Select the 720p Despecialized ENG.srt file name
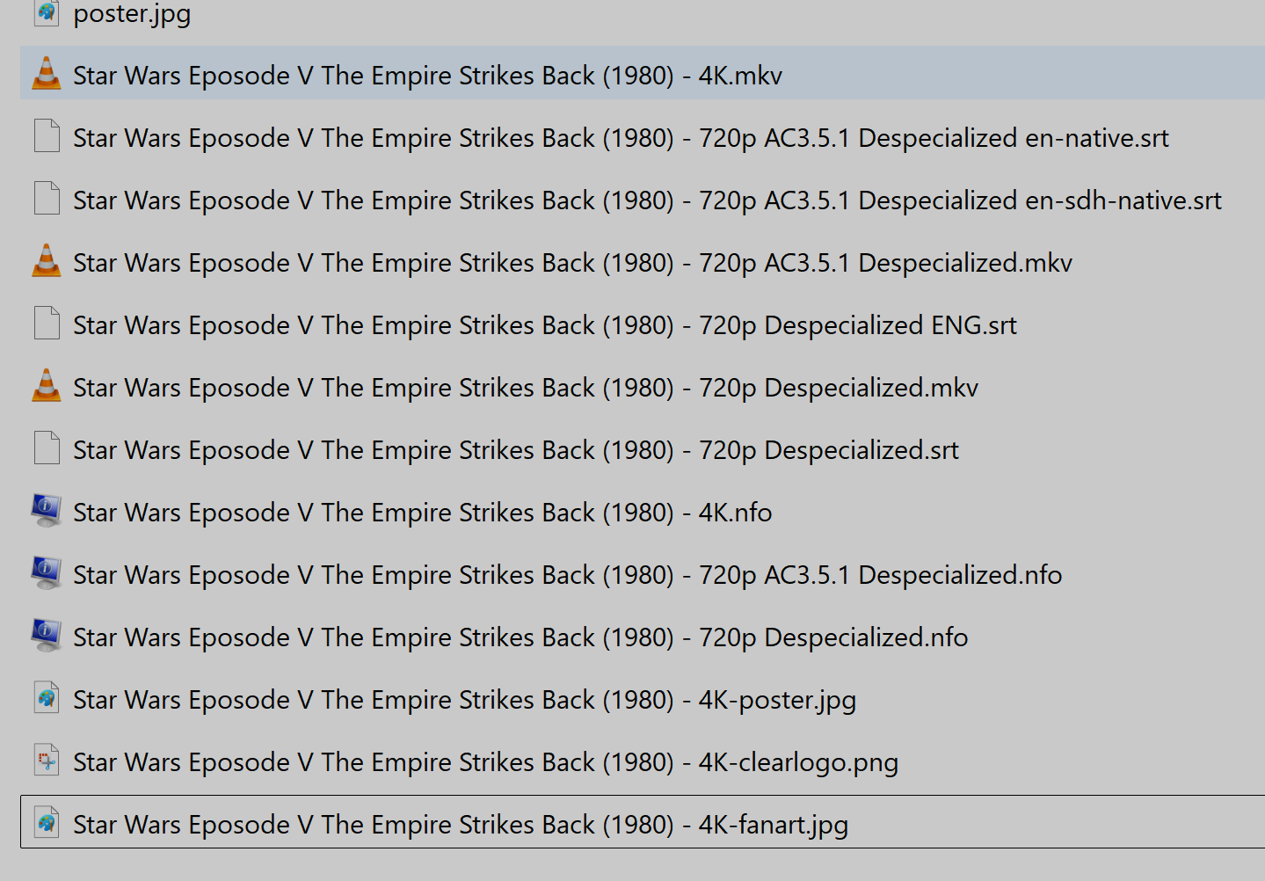 click(x=544, y=325)
